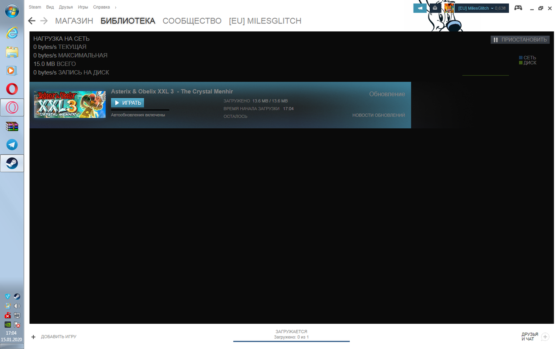Click the Steam taskbar icon

tap(12, 163)
